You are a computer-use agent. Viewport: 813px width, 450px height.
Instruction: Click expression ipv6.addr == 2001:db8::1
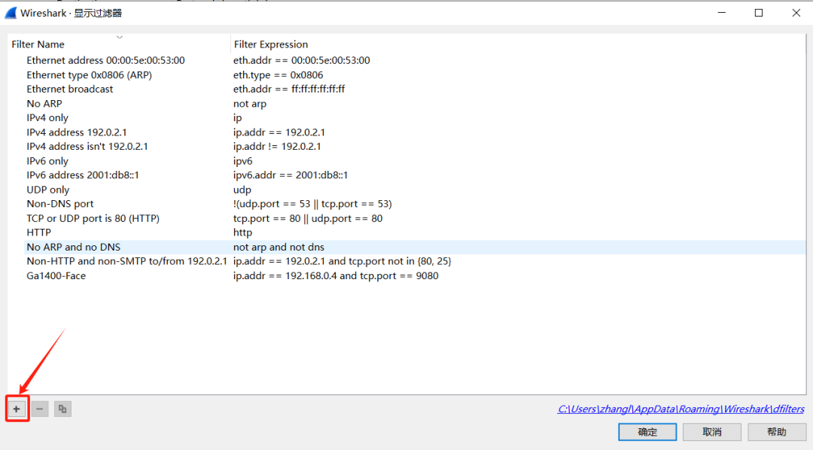click(291, 175)
